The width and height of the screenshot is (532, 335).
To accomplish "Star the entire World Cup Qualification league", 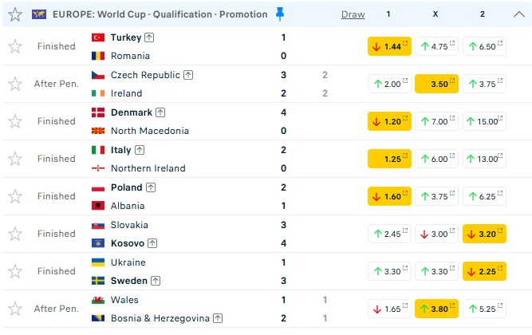I will pyautogui.click(x=14, y=14).
